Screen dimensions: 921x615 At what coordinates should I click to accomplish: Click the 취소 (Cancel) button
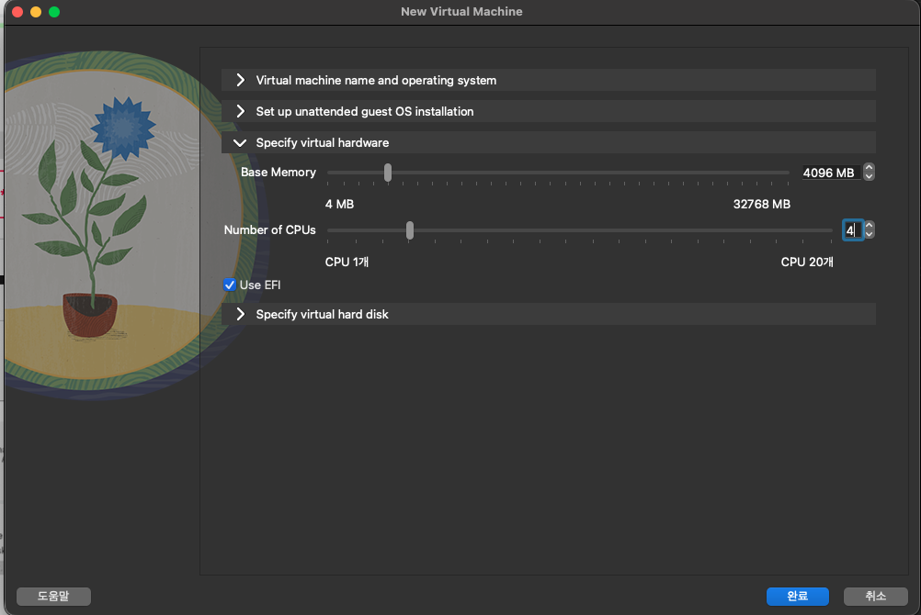coord(875,597)
